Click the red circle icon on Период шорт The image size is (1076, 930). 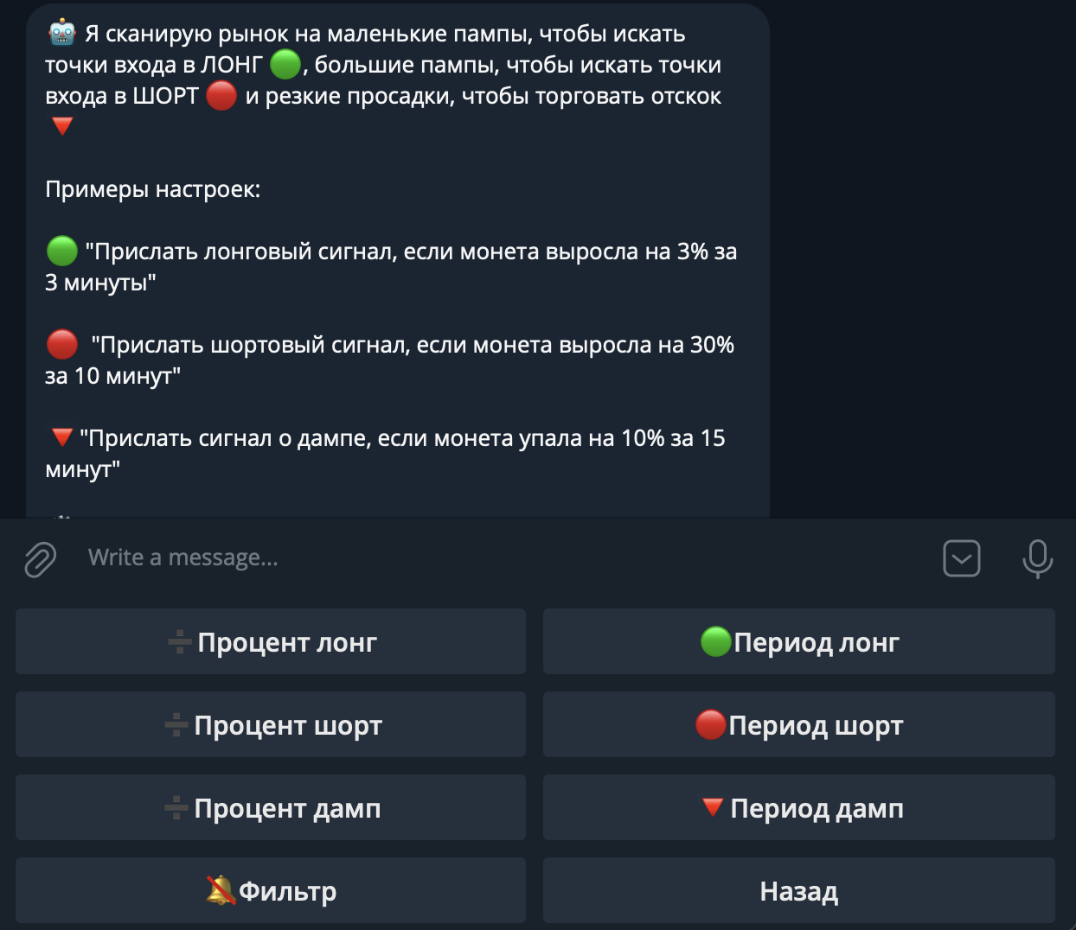(x=711, y=724)
